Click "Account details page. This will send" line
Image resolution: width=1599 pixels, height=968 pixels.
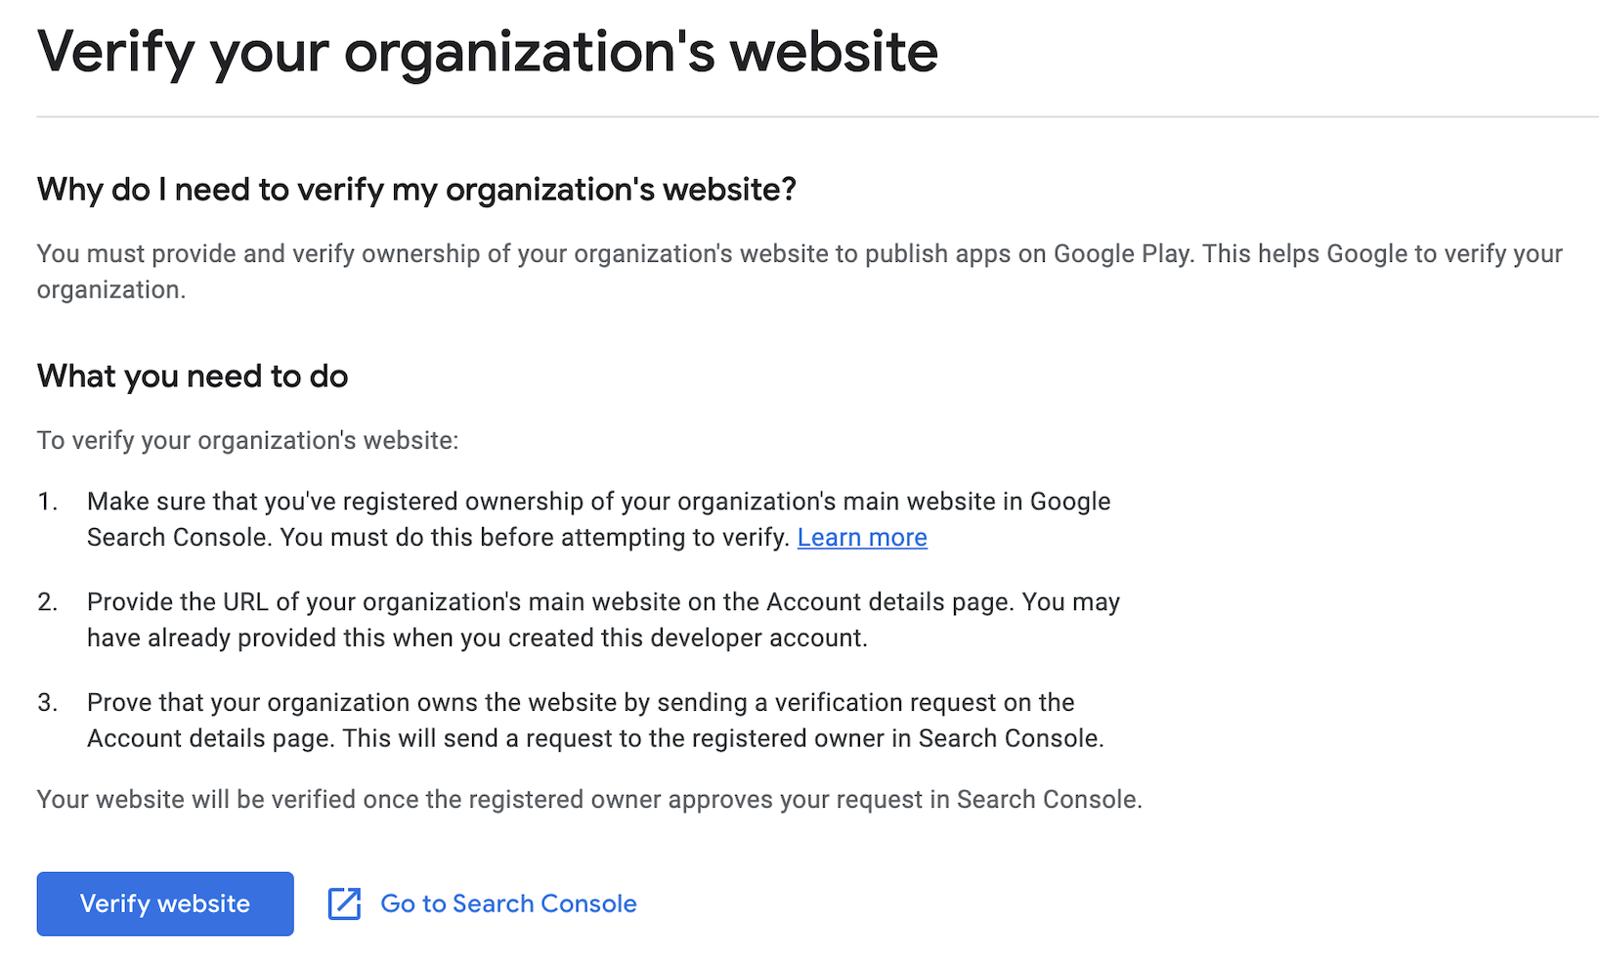(x=595, y=739)
